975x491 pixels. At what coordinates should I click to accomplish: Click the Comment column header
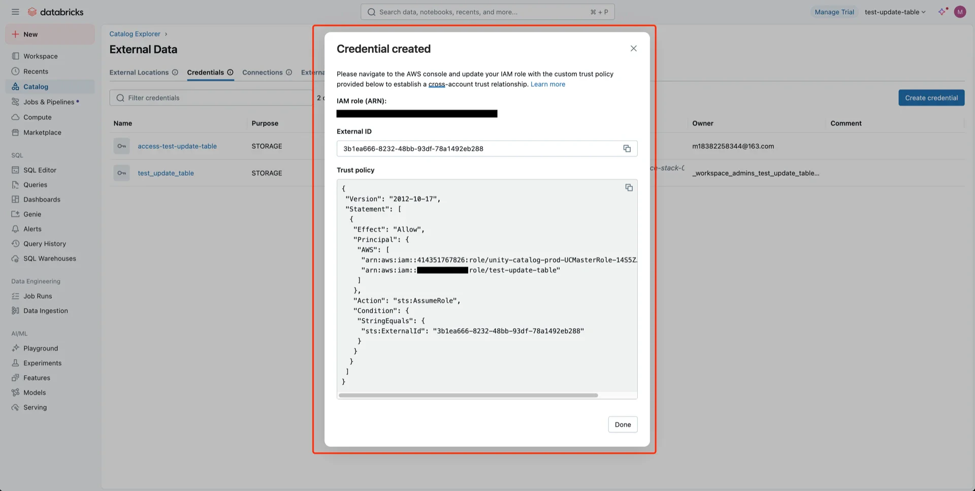coord(846,123)
